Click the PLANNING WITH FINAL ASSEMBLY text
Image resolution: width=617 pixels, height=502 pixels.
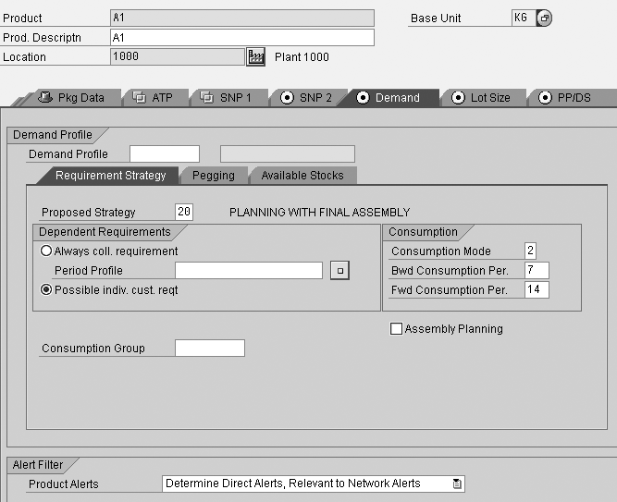pyautogui.click(x=319, y=213)
